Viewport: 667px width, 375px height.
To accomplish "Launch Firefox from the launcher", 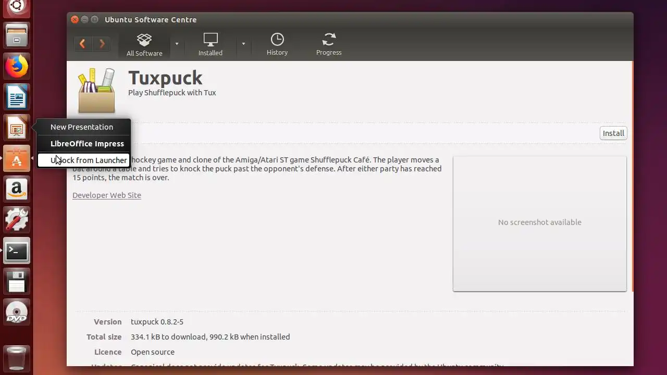I will coord(17,67).
